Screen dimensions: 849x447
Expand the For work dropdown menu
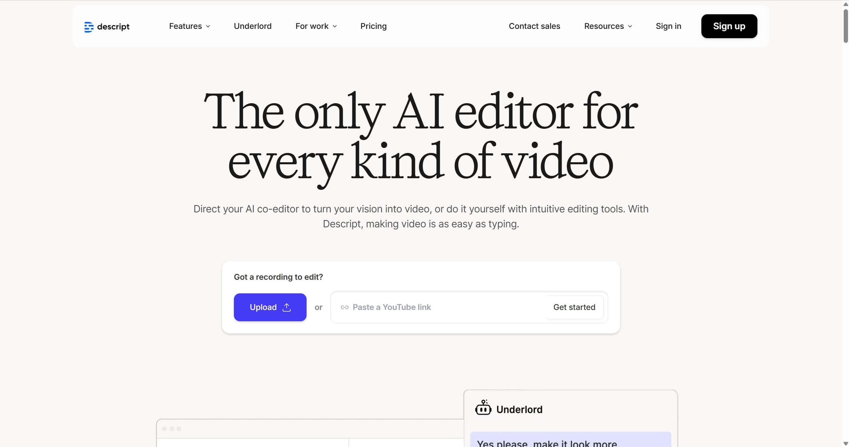click(316, 26)
